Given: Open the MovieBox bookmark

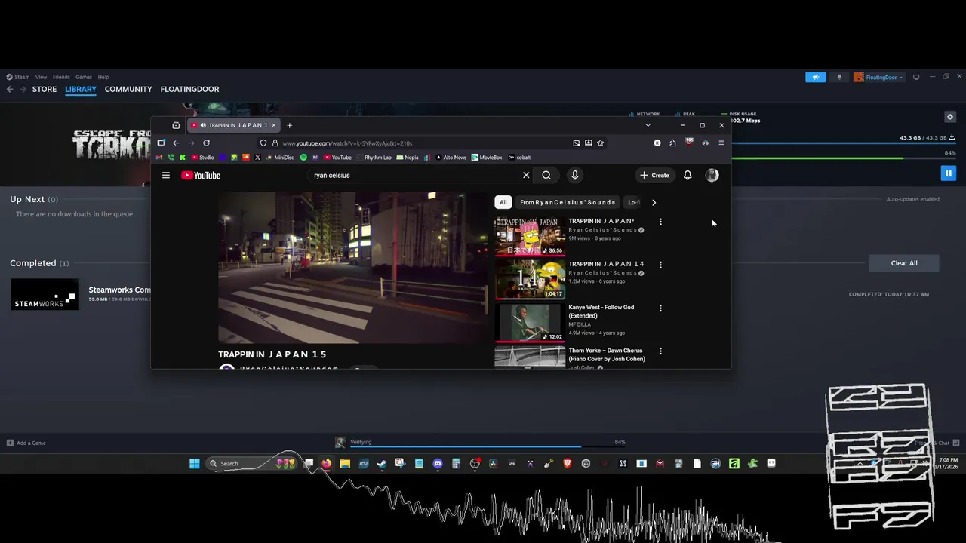Looking at the screenshot, I should point(487,158).
